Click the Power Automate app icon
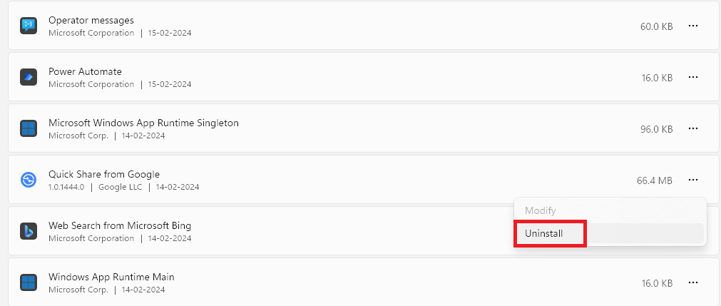721x306 pixels. (29, 77)
